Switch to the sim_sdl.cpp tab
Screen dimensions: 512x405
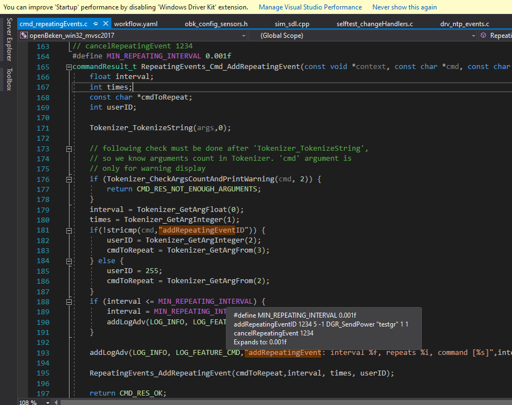(x=292, y=24)
